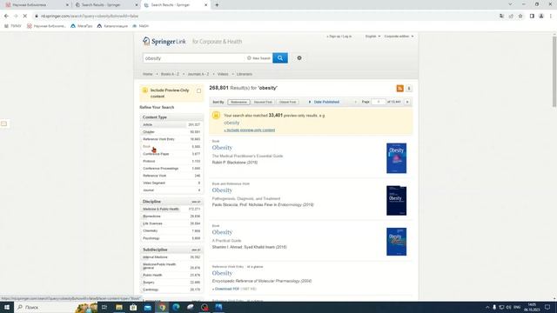Open the Chrome icon in the taskbar
Viewport: 557px width, 313px height.
[162, 307]
